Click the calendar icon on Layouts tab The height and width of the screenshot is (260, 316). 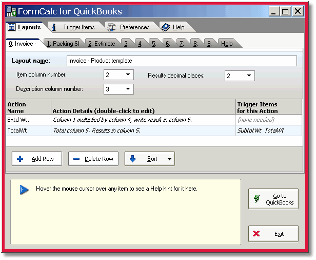coord(11,27)
